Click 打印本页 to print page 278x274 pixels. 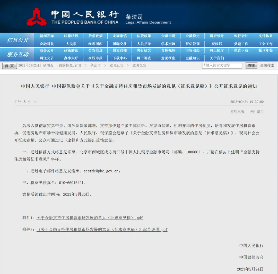[237, 112]
